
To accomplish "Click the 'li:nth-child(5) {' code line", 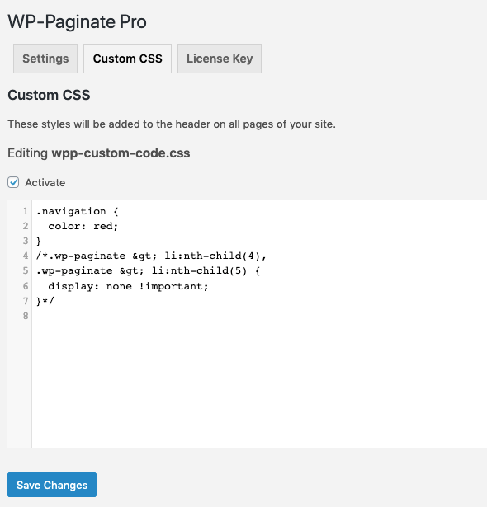I will pyautogui.click(x=149, y=270).
